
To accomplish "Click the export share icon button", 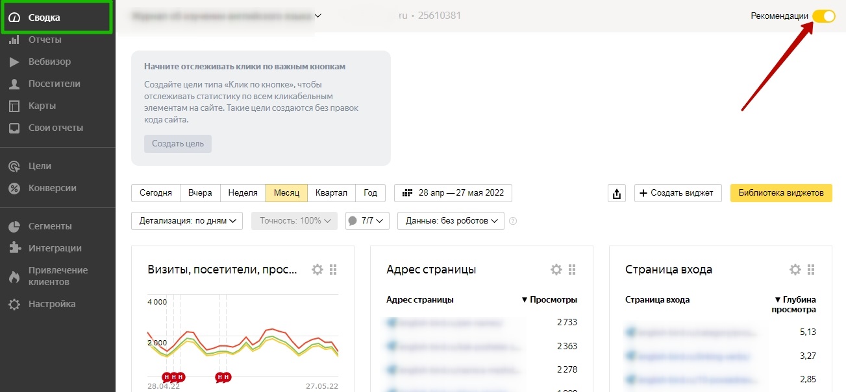I will 617,193.
